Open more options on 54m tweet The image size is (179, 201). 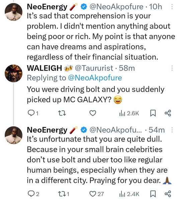pos(172,130)
